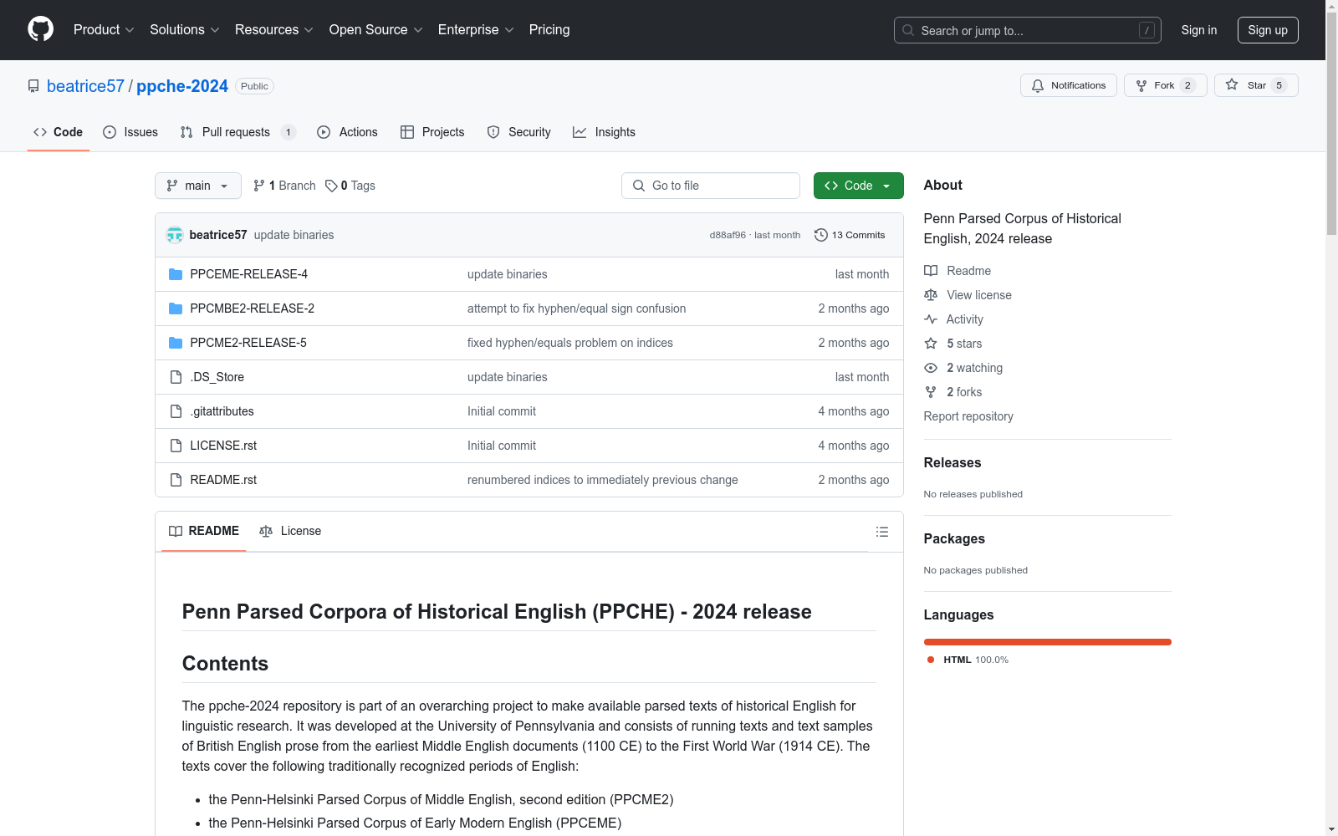The image size is (1338, 836).
Task: Click the PPCMBE2-RELEASE-2 folder icon
Action: 176,308
